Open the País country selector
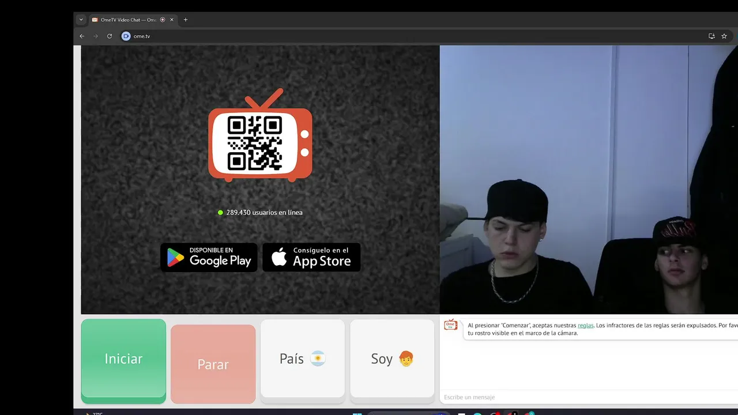738x415 pixels. [x=303, y=361]
